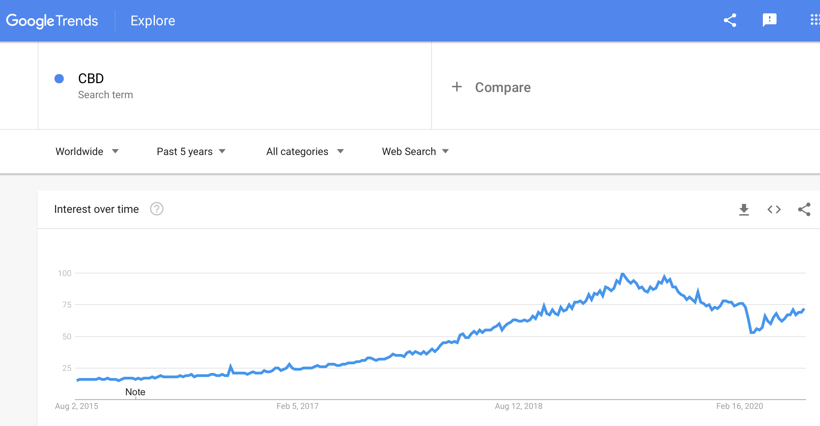The width and height of the screenshot is (820, 426).
Task: Open help icon beside Interest over time
Action: click(x=157, y=209)
